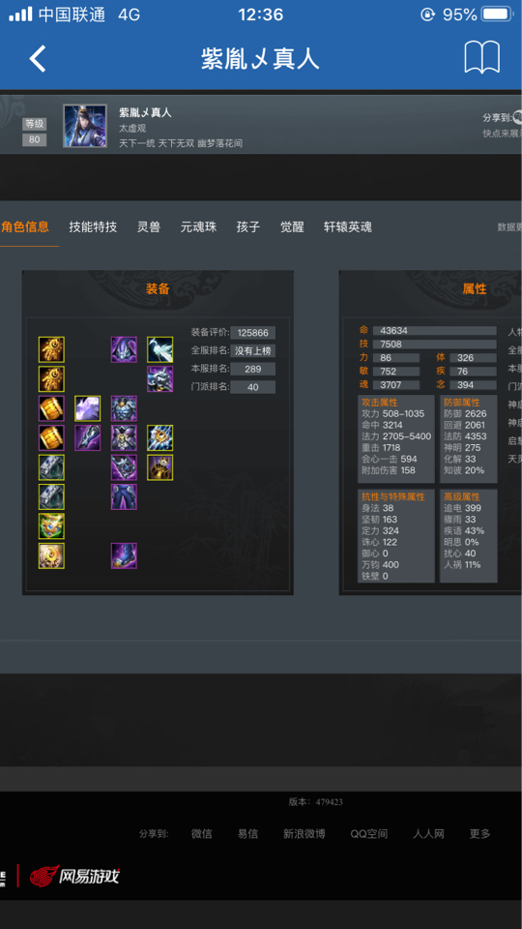
Task: Open the character avatar portrait
Action: point(85,126)
